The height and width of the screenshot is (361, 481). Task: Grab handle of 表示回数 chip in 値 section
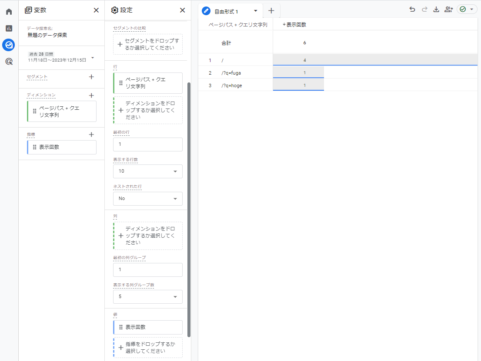tap(120, 327)
